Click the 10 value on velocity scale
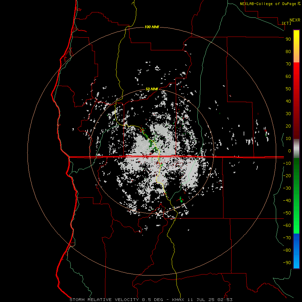302x302 pixels. 288,139
